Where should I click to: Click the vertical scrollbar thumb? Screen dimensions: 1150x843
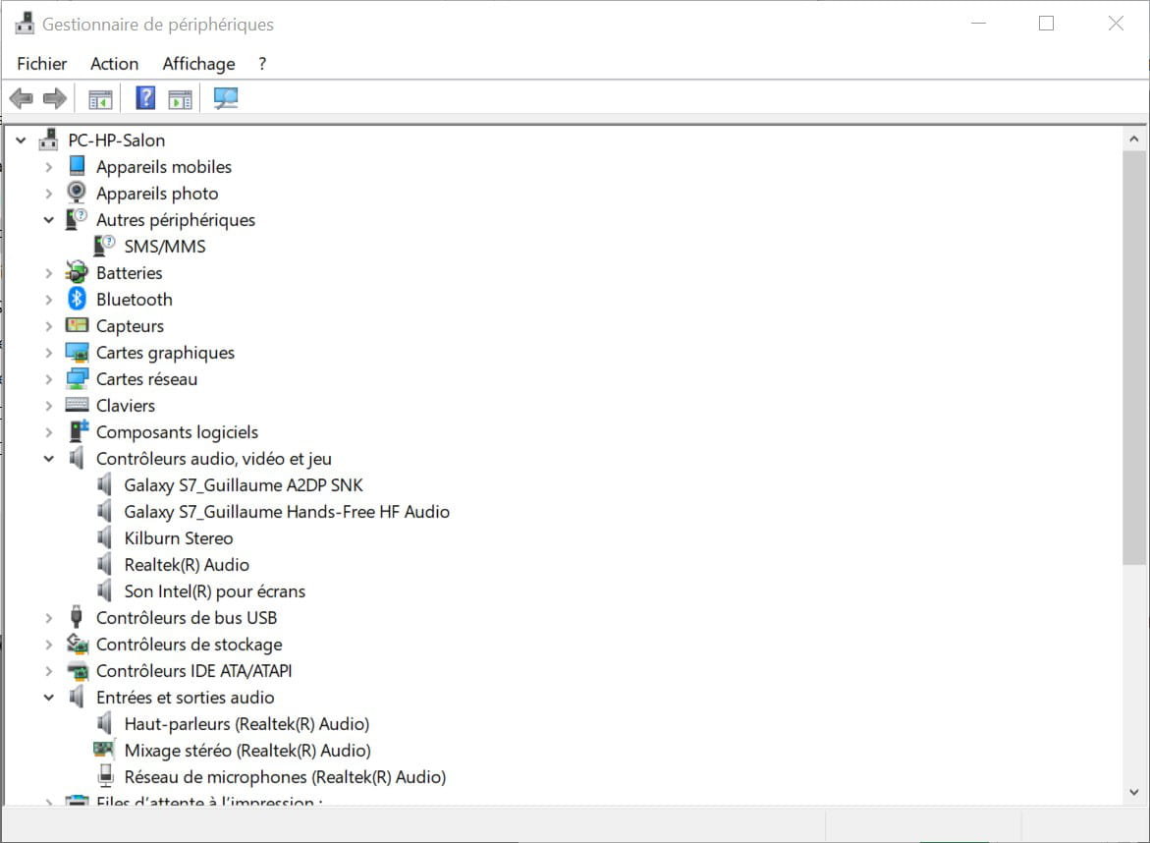click(1134, 358)
